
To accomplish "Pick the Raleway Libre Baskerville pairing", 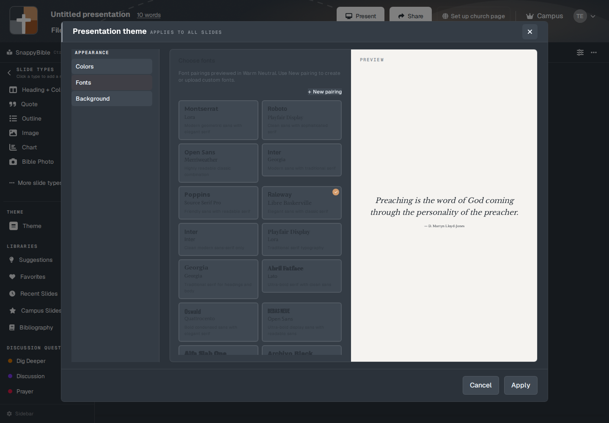I will [302, 203].
